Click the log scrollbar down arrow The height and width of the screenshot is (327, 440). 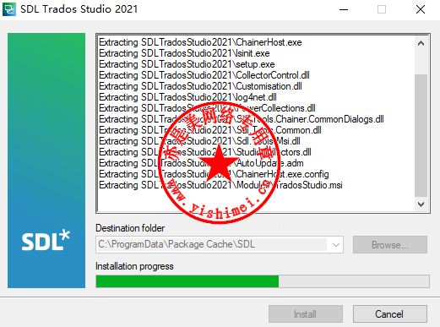[421, 204]
